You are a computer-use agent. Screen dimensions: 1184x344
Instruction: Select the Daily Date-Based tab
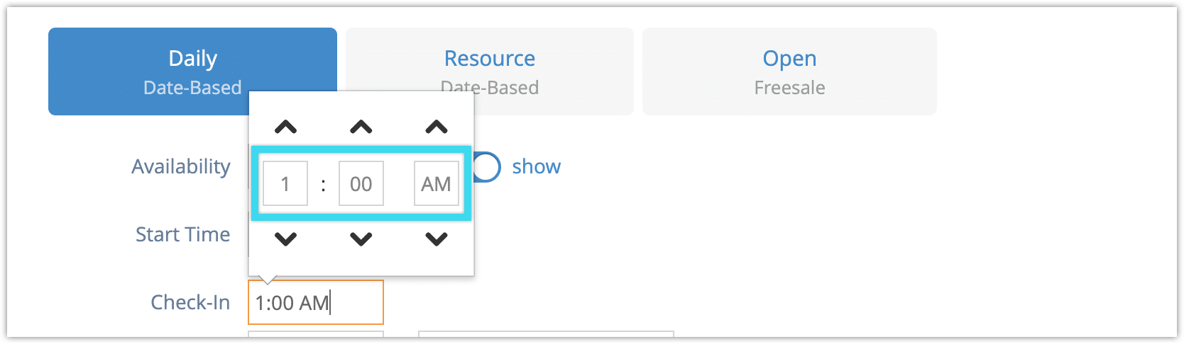[x=192, y=71]
